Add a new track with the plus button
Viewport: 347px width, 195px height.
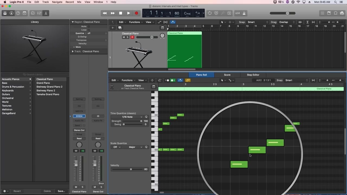[x=113, y=28]
